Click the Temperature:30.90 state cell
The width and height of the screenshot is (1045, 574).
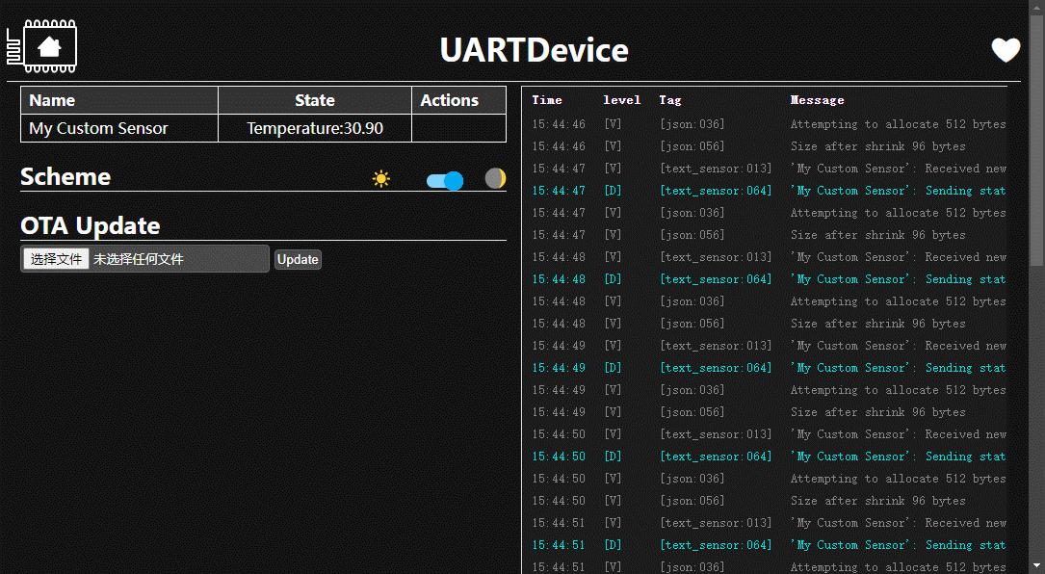coord(315,127)
